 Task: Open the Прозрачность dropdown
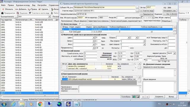(x=94, y=48)
